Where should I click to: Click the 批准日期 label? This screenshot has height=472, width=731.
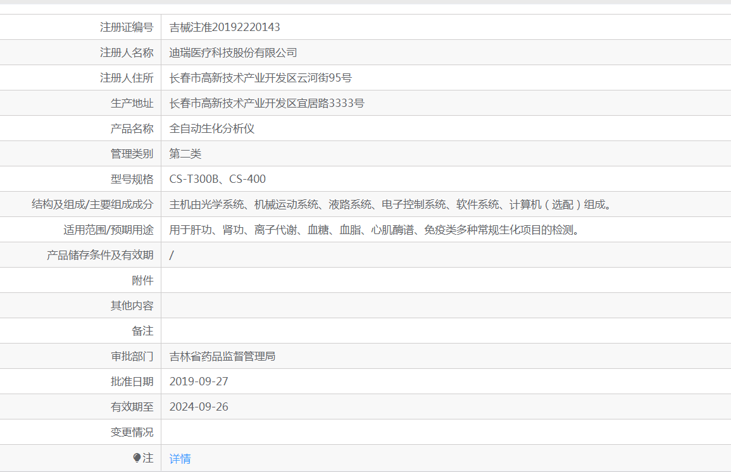click(x=132, y=382)
